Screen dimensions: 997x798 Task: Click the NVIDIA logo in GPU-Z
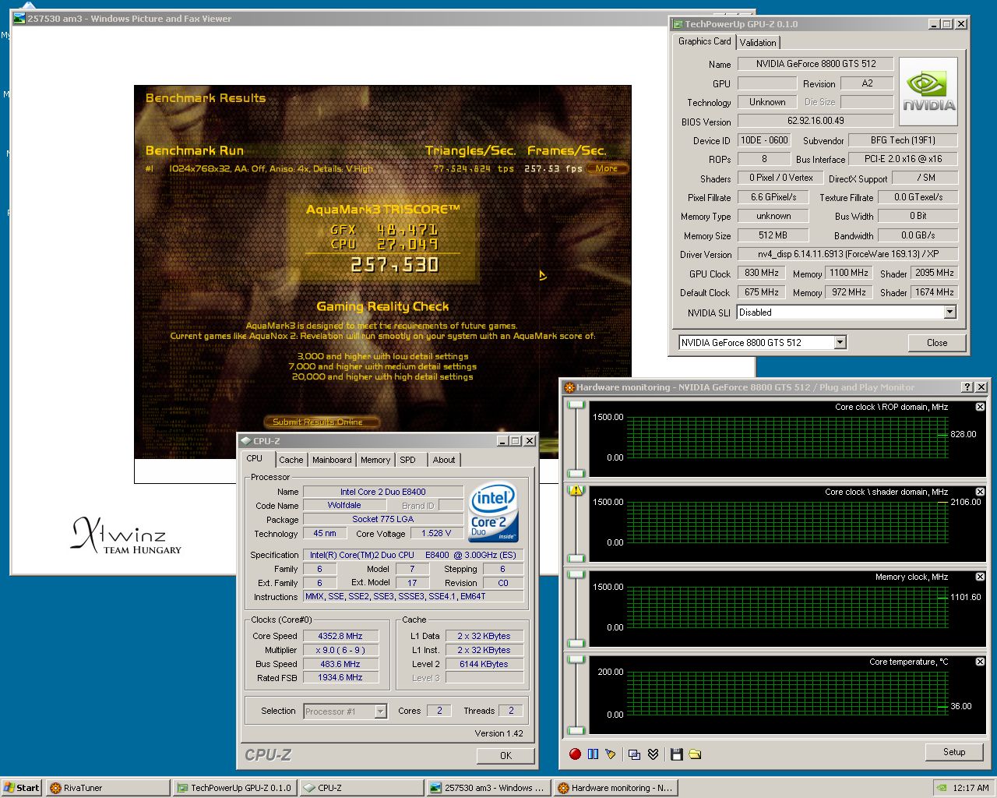[x=928, y=91]
